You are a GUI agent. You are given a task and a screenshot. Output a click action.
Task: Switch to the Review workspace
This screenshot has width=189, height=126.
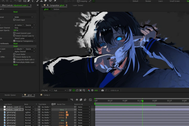coord(148,1)
